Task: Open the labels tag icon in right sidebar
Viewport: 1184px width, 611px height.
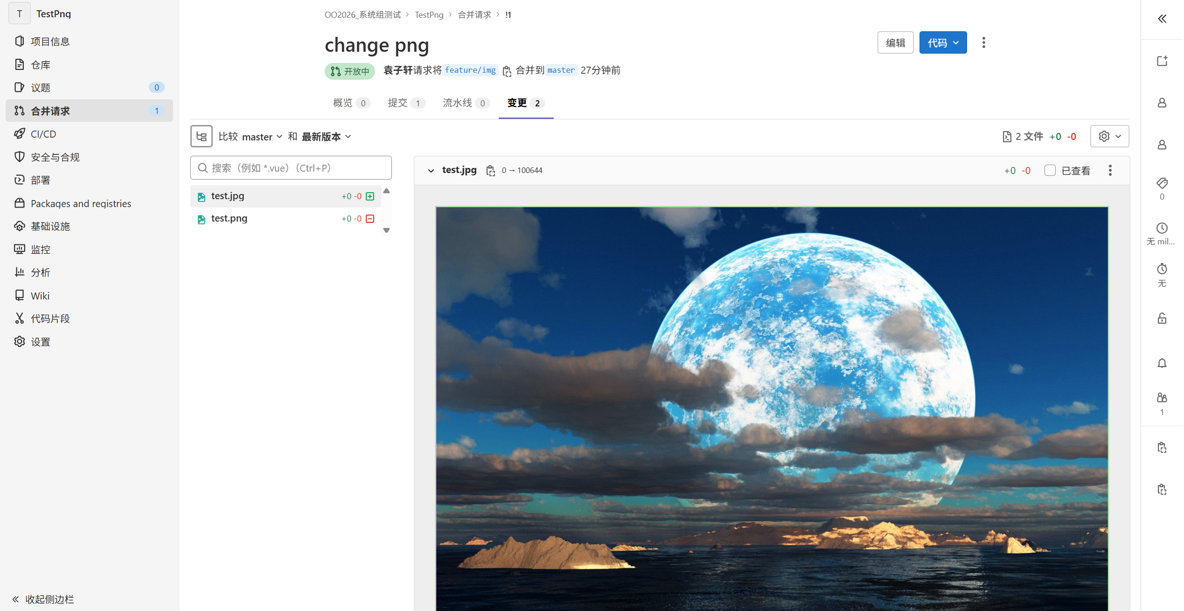Action: coord(1162,183)
